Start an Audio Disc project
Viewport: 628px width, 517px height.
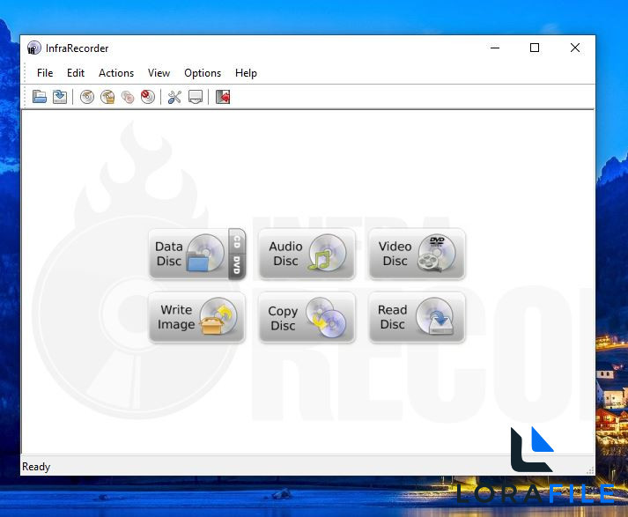[x=307, y=254]
